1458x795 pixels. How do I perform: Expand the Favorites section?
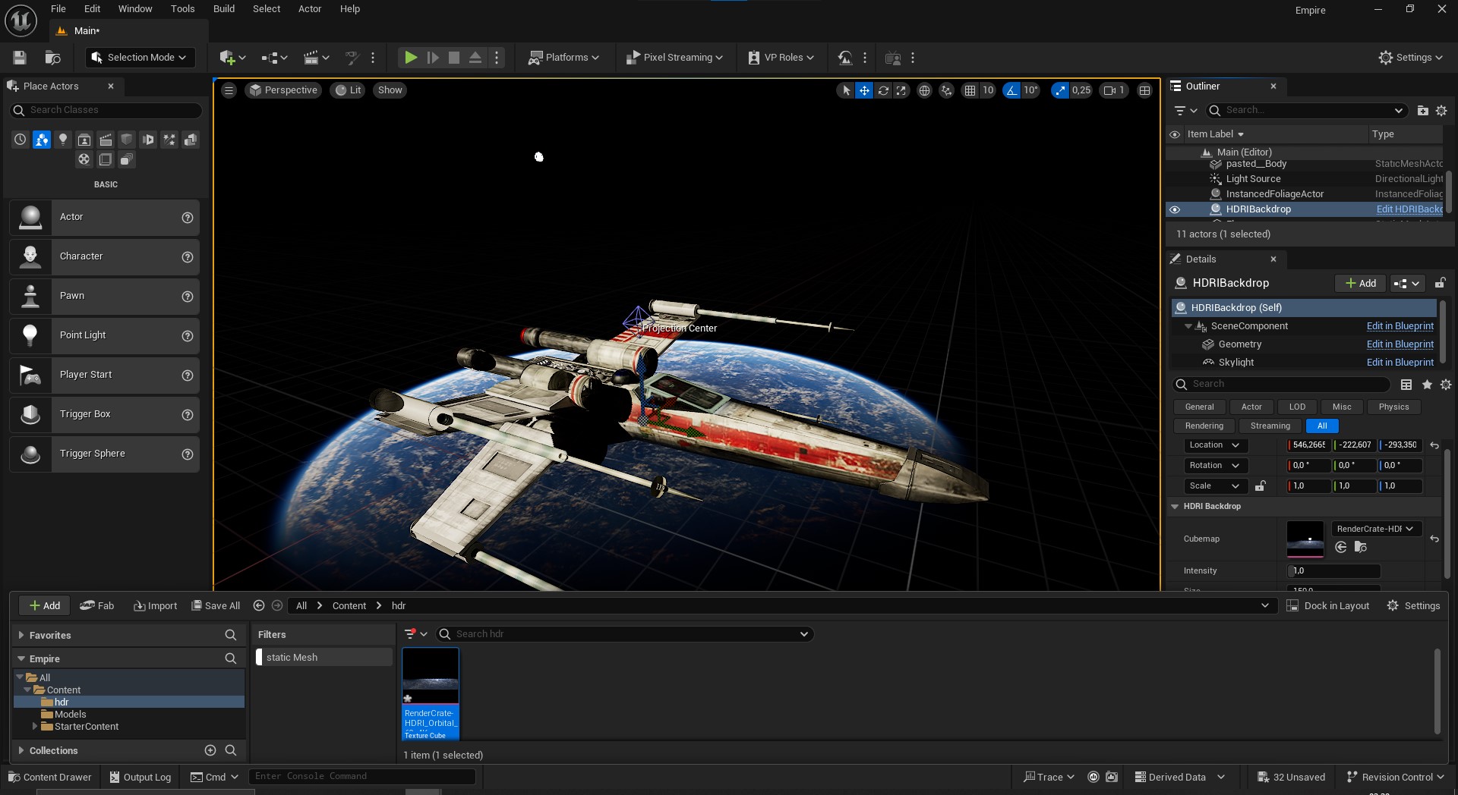click(x=21, y=635)
